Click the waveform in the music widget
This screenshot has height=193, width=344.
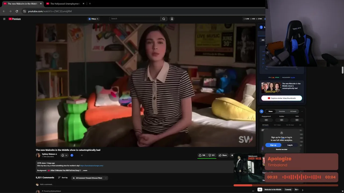tap(301, 177)
